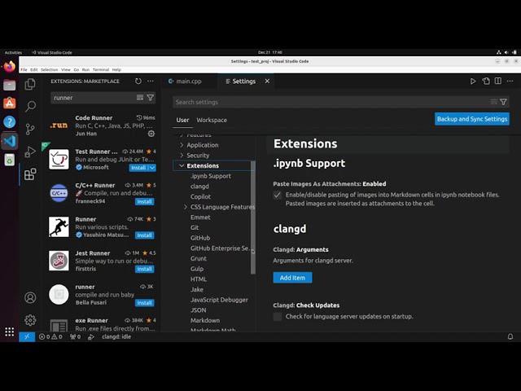Collapse the Extensions settings tree node
521x391 pixels.
(182, 165)
